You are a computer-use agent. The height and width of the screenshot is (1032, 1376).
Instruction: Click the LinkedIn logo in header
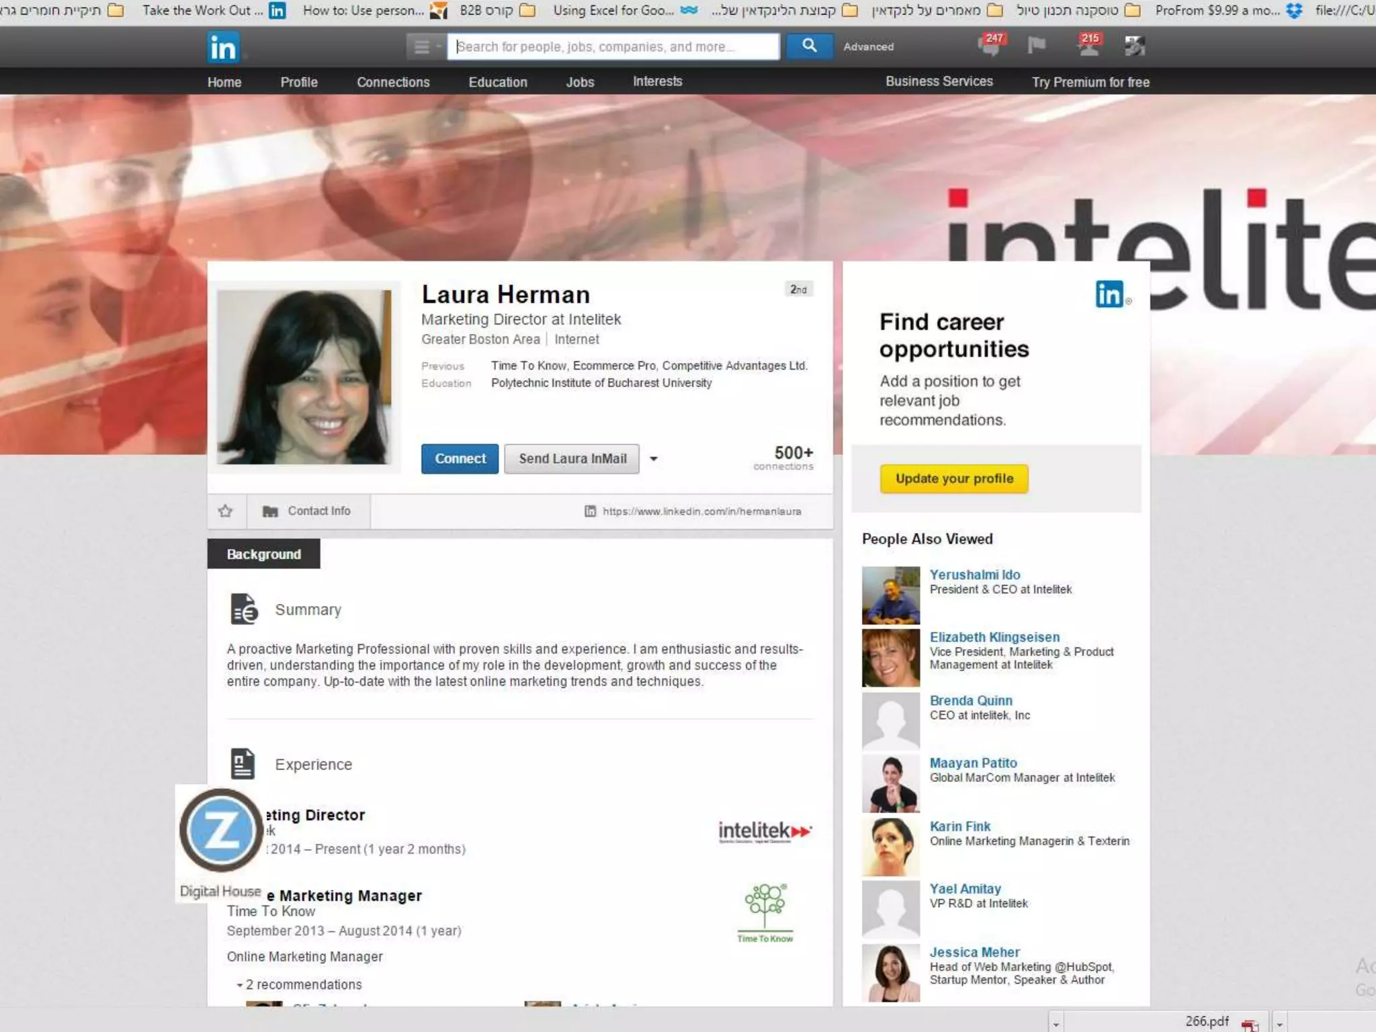pyautogui.click(x=222, y=47)
